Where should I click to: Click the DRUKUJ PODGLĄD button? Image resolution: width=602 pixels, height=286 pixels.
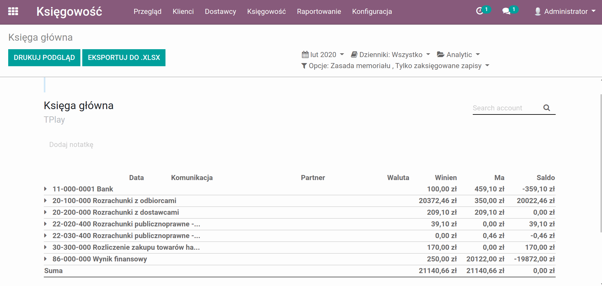pos(44,58)
